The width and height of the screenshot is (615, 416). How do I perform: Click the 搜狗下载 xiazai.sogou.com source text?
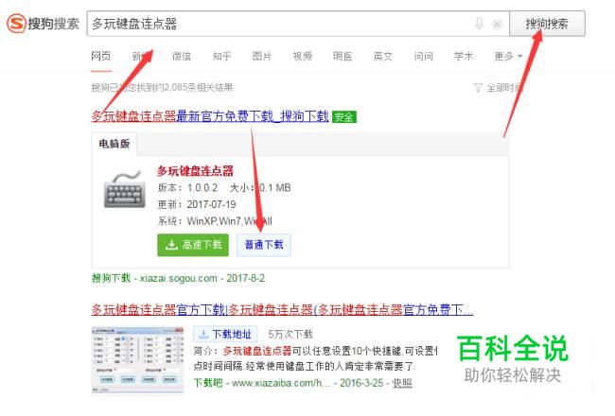pyautogui.click(x=178, y=278)
